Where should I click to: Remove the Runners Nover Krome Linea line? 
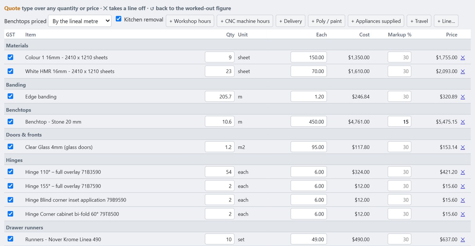point(462,240)
